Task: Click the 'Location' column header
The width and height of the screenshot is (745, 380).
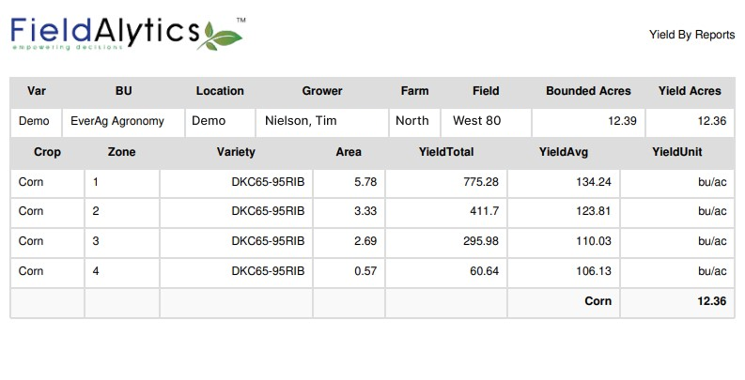Action: coord(220,91)
